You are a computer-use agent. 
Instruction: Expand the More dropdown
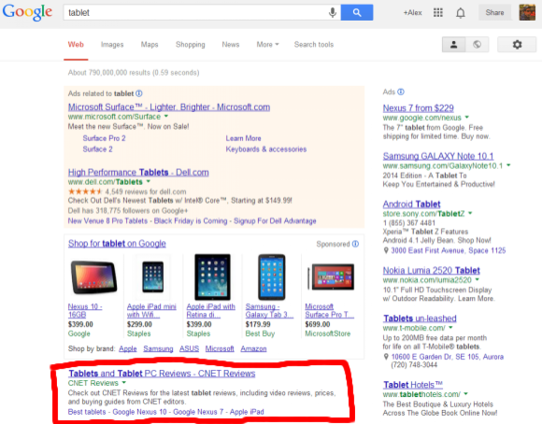pyautogui.click(x=267, y=45)
